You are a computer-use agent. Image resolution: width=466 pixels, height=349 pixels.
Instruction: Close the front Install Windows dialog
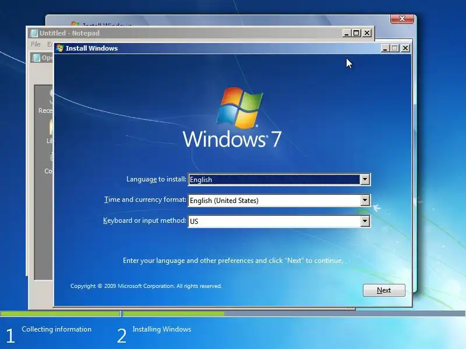pyautogui.click(x=405, y=48)
